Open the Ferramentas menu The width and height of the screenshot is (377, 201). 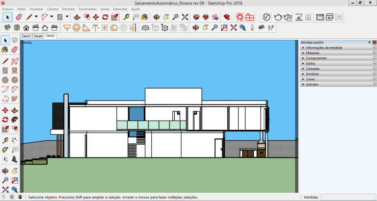tap(88, 9)
